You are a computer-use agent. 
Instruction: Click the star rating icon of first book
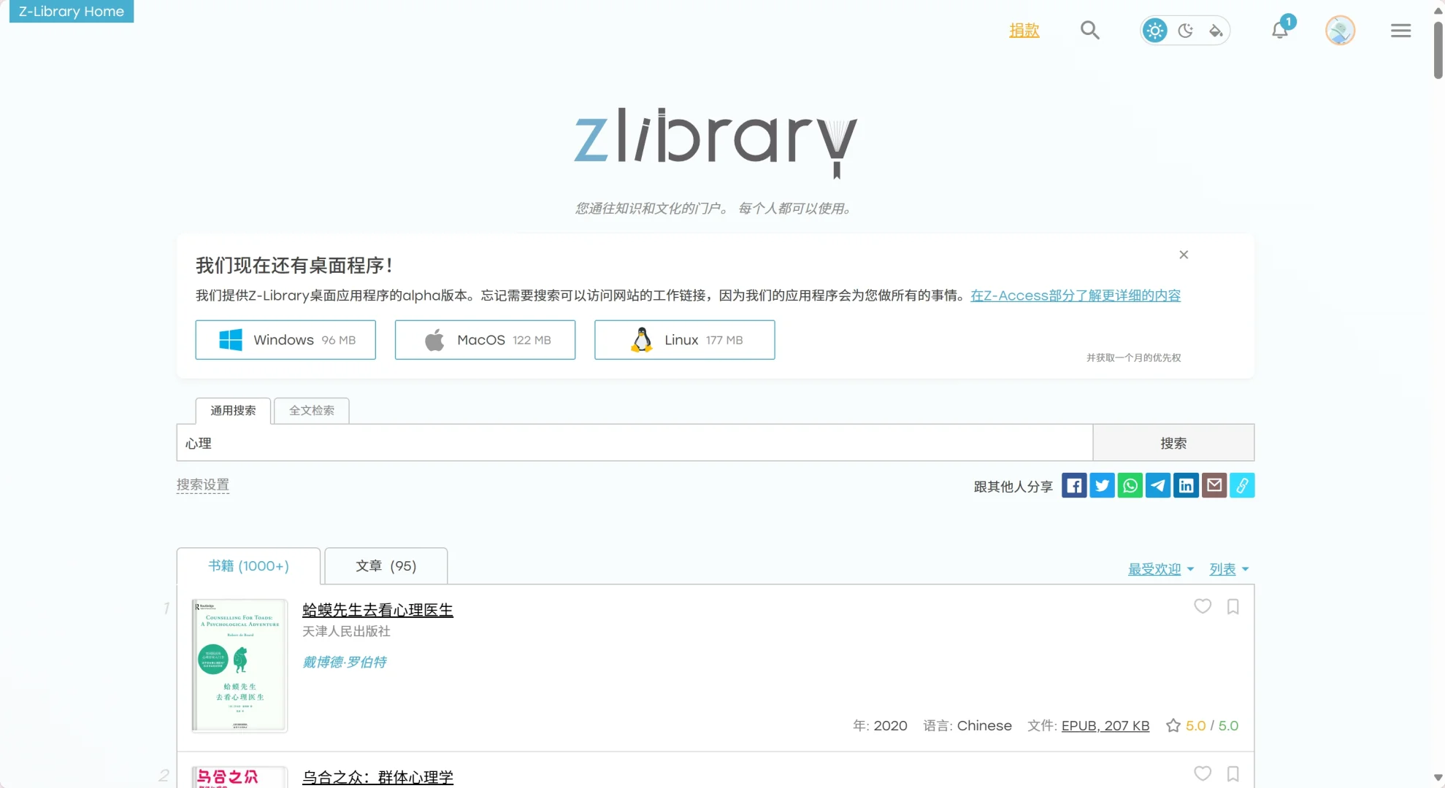click(1173, 726)
